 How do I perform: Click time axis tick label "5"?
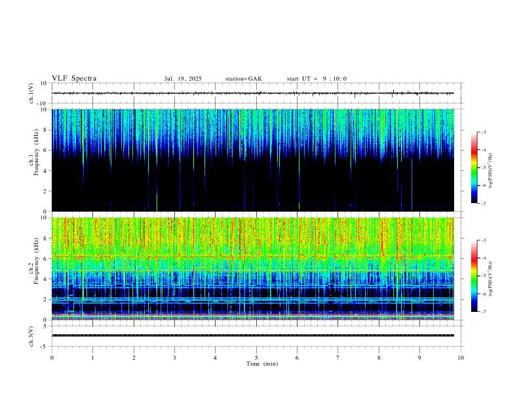point(256,358)
